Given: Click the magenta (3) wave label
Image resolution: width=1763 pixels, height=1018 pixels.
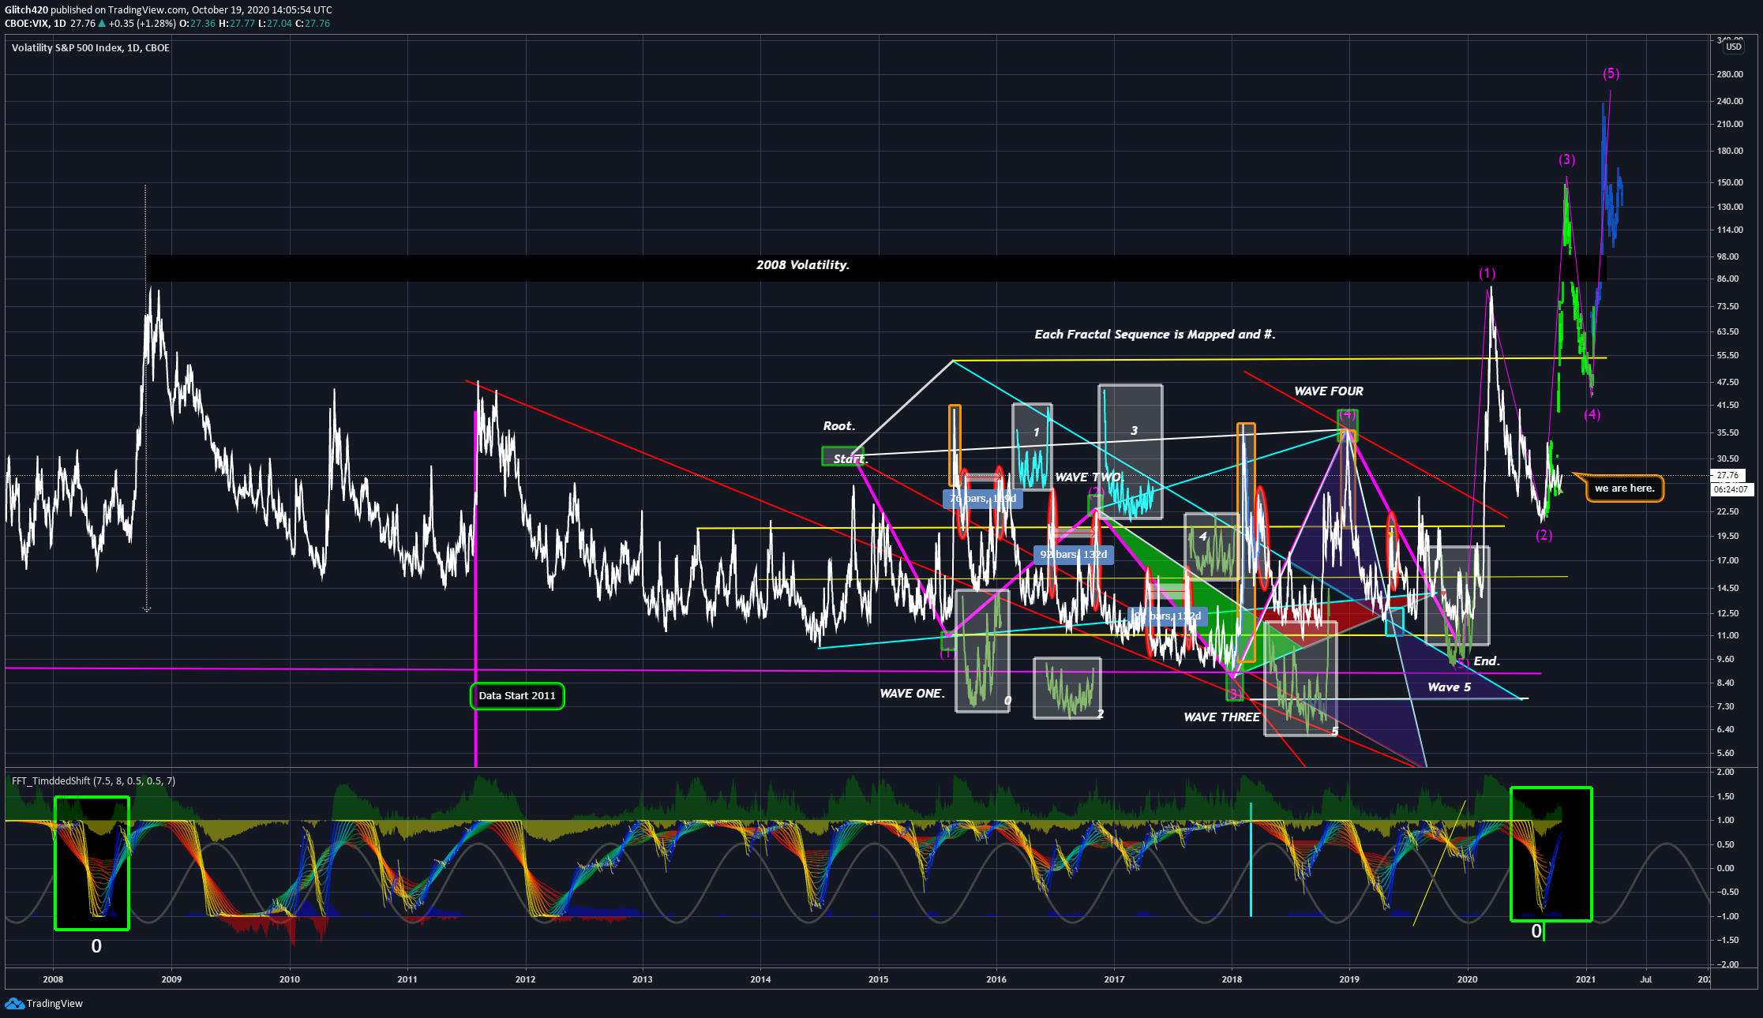Looking at the screenshot, I should click(x=1567, y=160).
